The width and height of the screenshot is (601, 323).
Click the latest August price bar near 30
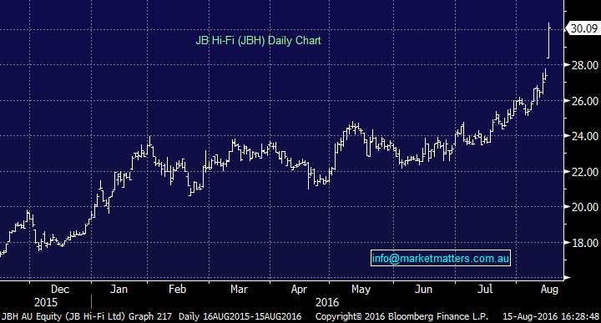(x=549, y=40)
